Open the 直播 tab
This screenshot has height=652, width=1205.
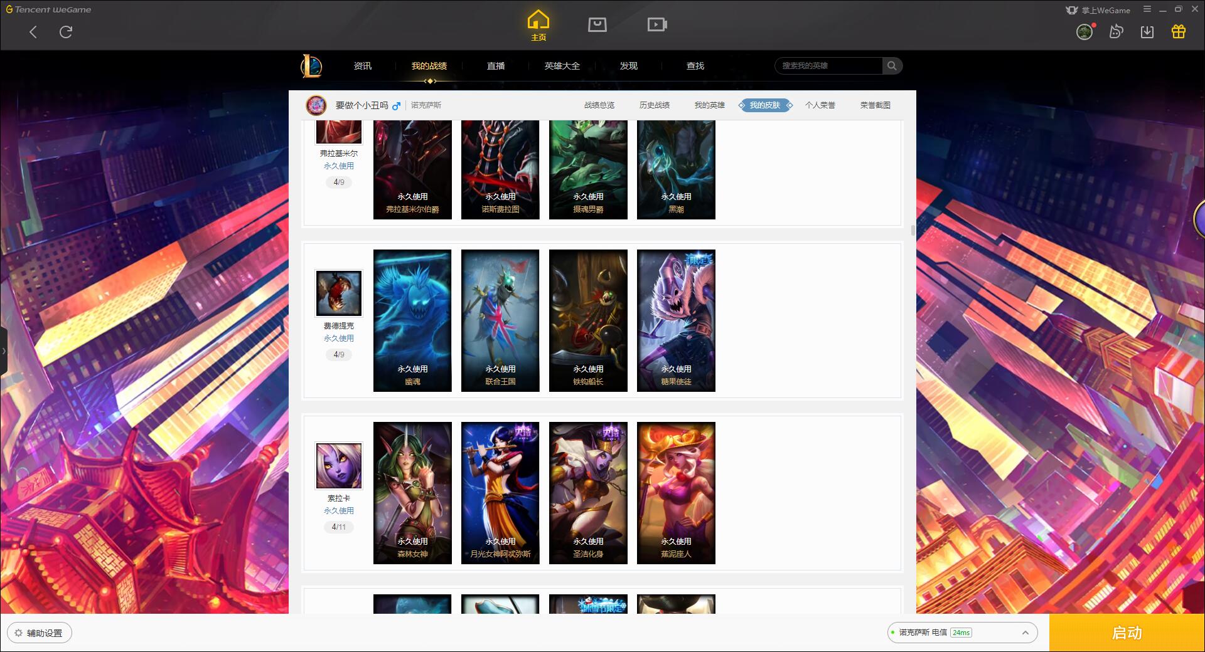(496, 66)
